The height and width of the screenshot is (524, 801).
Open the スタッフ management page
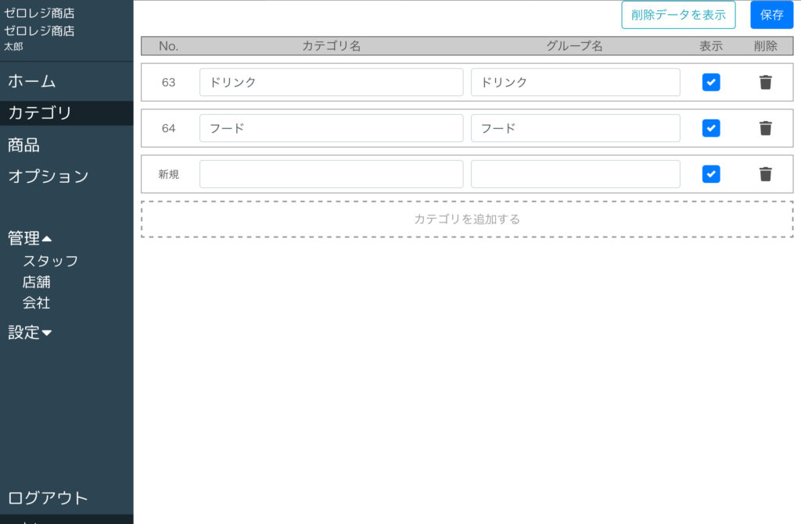coord(50,261)
